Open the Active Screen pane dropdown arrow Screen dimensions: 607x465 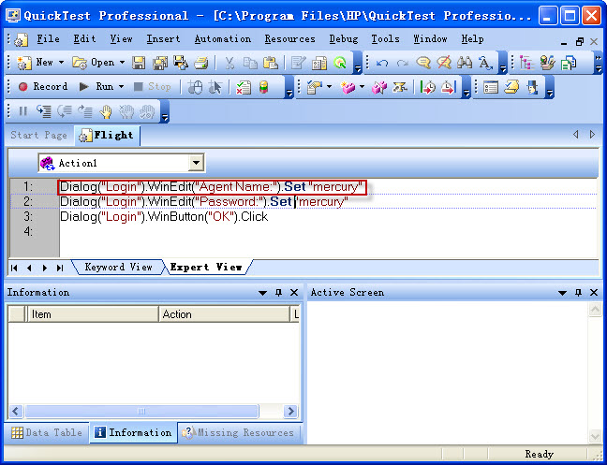pos(562,293)
